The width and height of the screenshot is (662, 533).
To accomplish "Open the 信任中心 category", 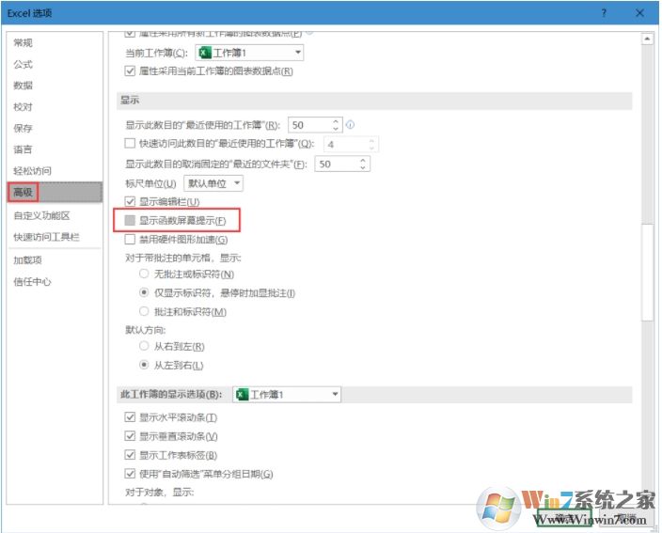I will pos(32,281).
